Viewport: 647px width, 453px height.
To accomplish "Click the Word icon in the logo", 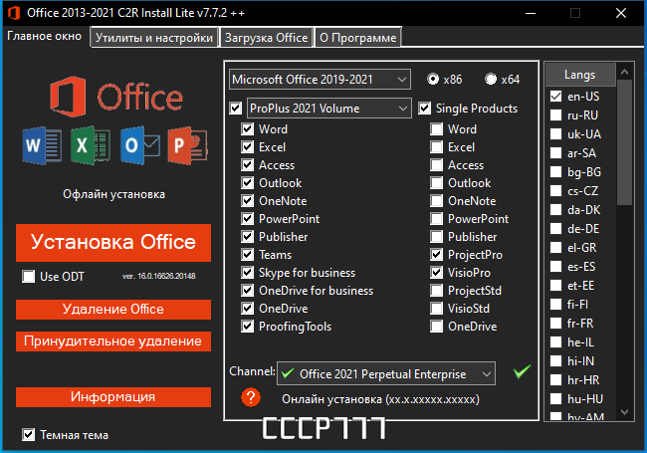I will (36, 147).
